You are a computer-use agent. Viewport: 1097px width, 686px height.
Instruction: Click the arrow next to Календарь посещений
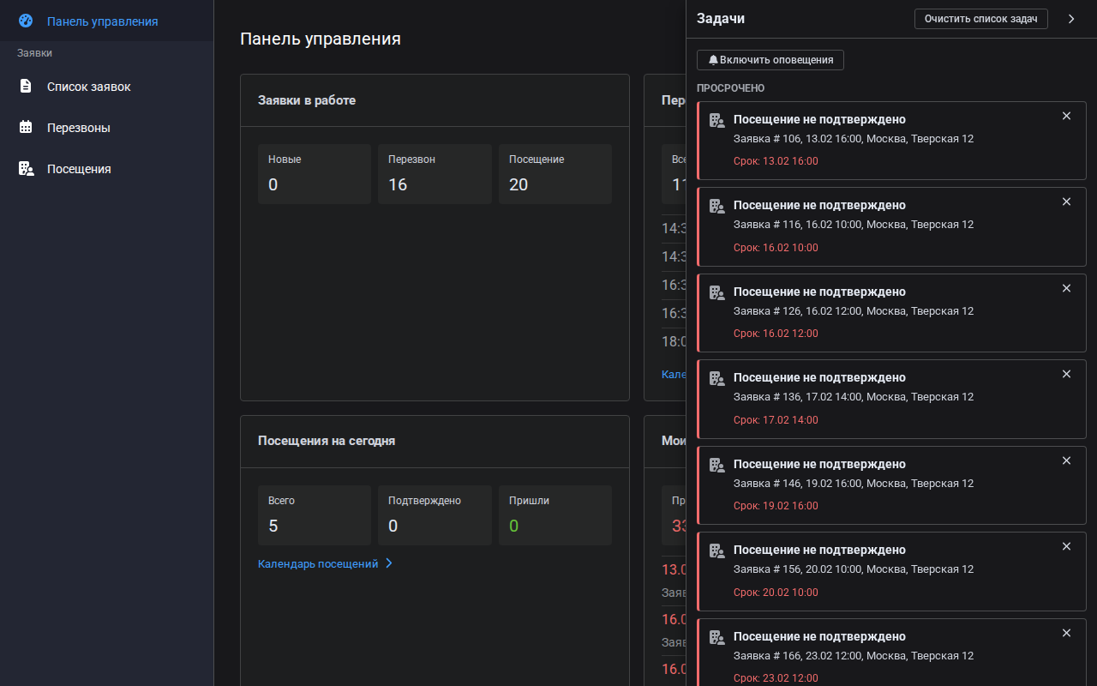click(x=389, y=563)
